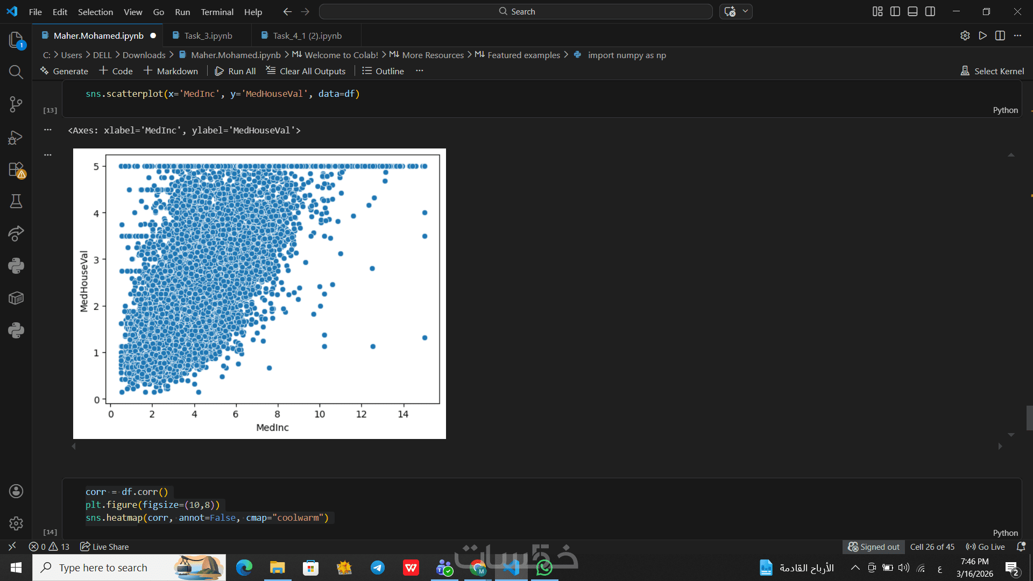The width and height of the screenshot is (1033, 581).
Task: Click the command center Search box
Action: point(515,11)
